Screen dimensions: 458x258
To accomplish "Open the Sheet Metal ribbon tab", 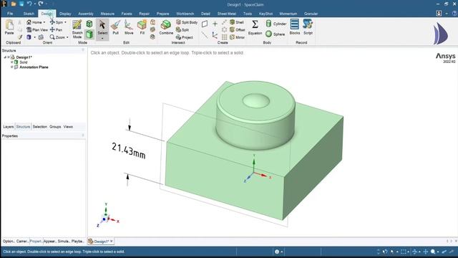I will 227,14.
